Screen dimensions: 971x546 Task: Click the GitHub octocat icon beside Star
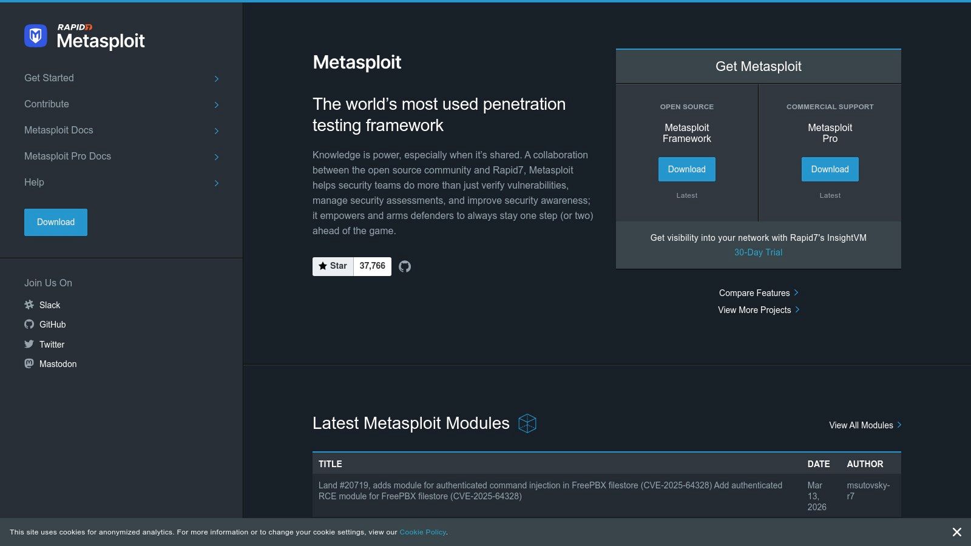tap(405, 266)
